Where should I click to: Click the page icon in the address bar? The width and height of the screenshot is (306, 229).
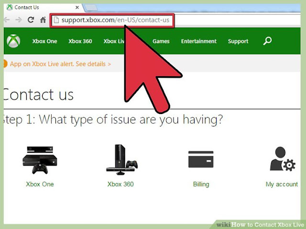coord(56,20)
